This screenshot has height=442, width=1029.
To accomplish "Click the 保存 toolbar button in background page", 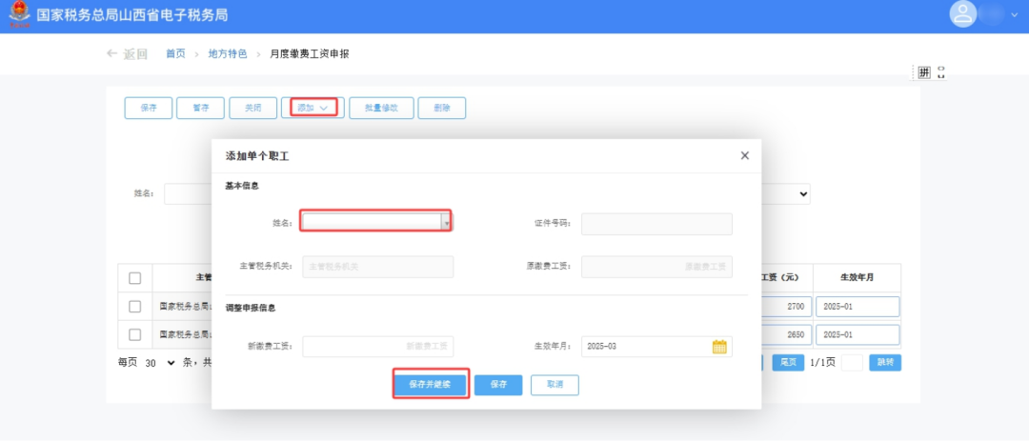I will pyautogui.click(x=149, y=109).
